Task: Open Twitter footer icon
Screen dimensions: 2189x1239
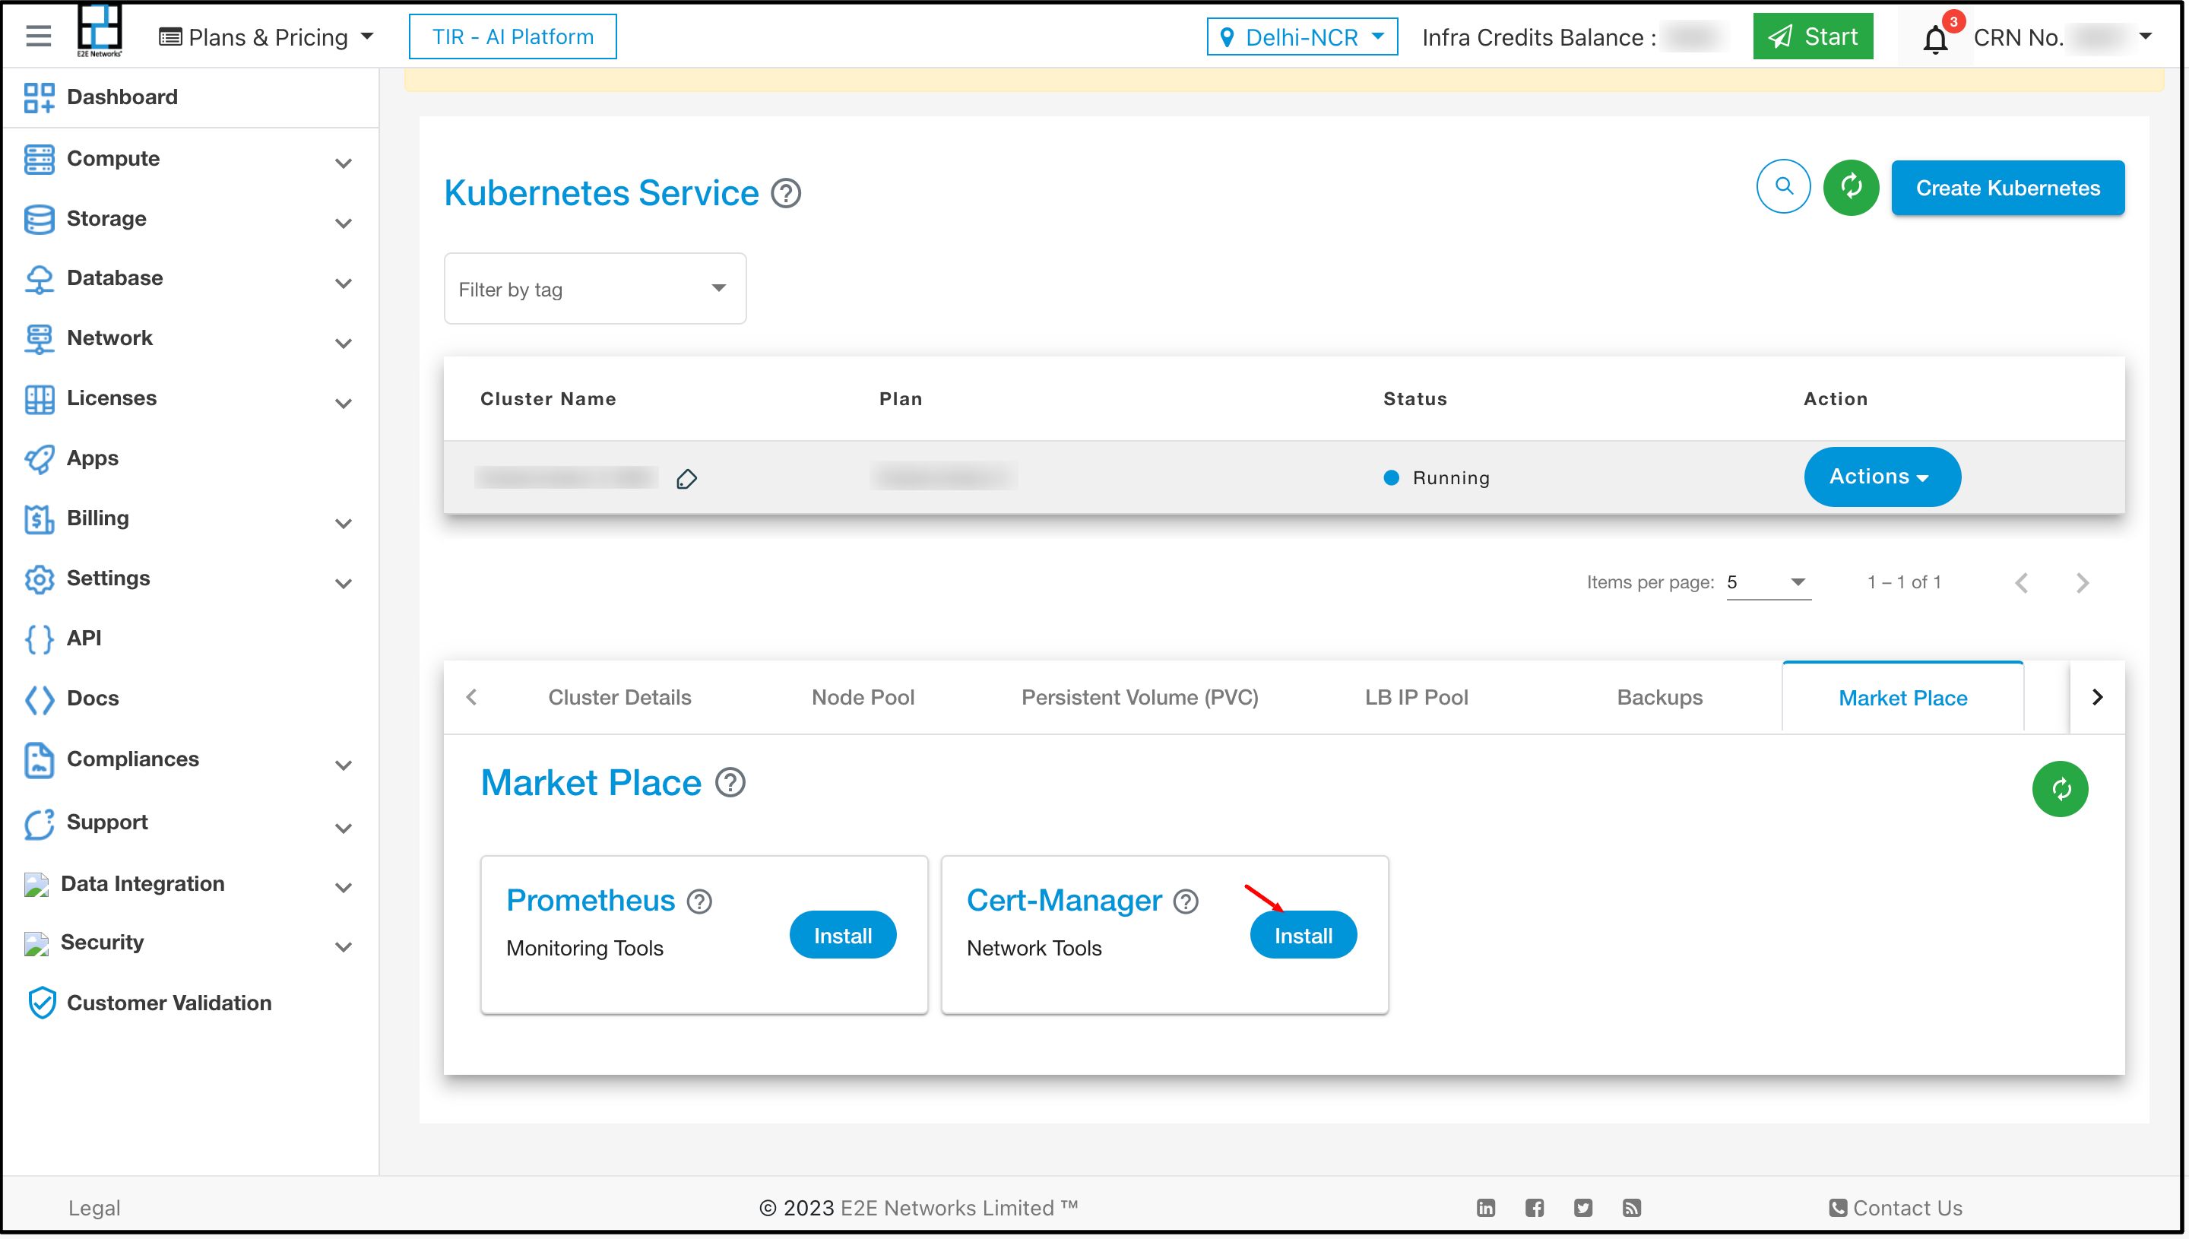Action: click(x=1582, y=1208)
